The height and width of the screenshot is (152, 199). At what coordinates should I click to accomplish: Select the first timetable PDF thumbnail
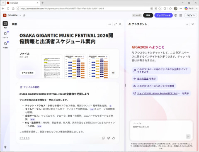75,66
